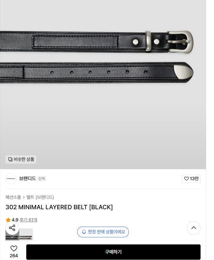Screen dimensions: 214x260
Task: Jump back to top with up-arrow button
Action: (194, 228)
